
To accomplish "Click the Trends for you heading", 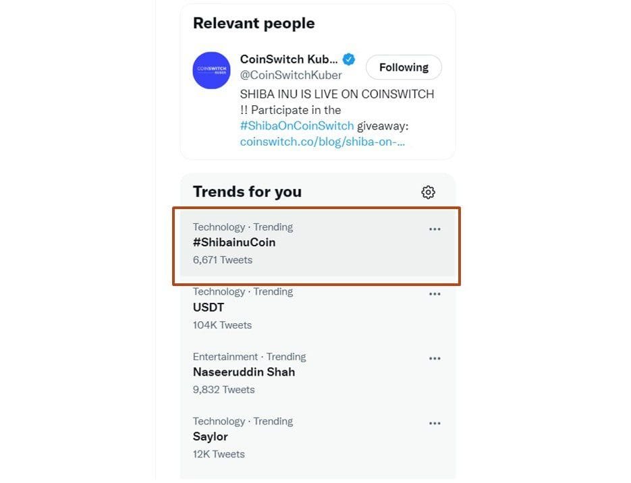I will (x=247, y=192).
